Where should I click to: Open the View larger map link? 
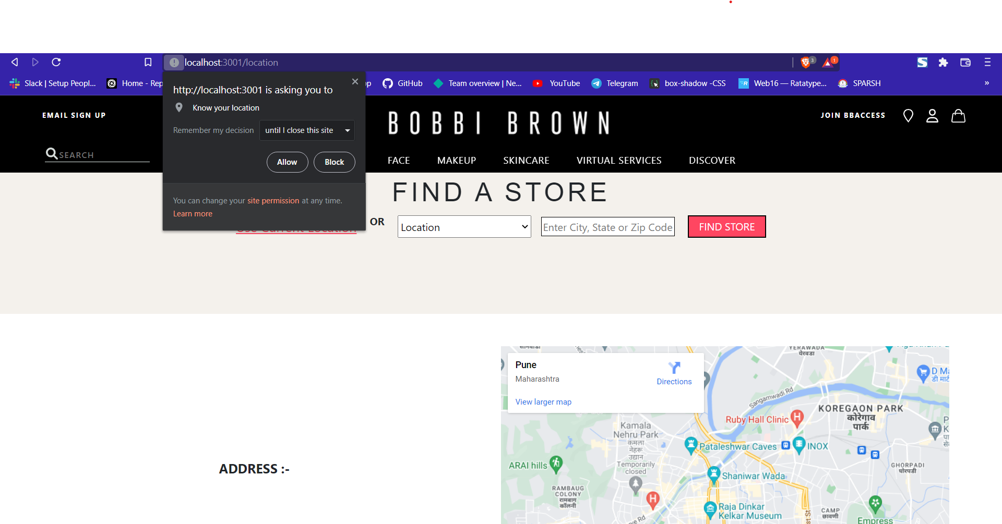click(x=543, y=402)
